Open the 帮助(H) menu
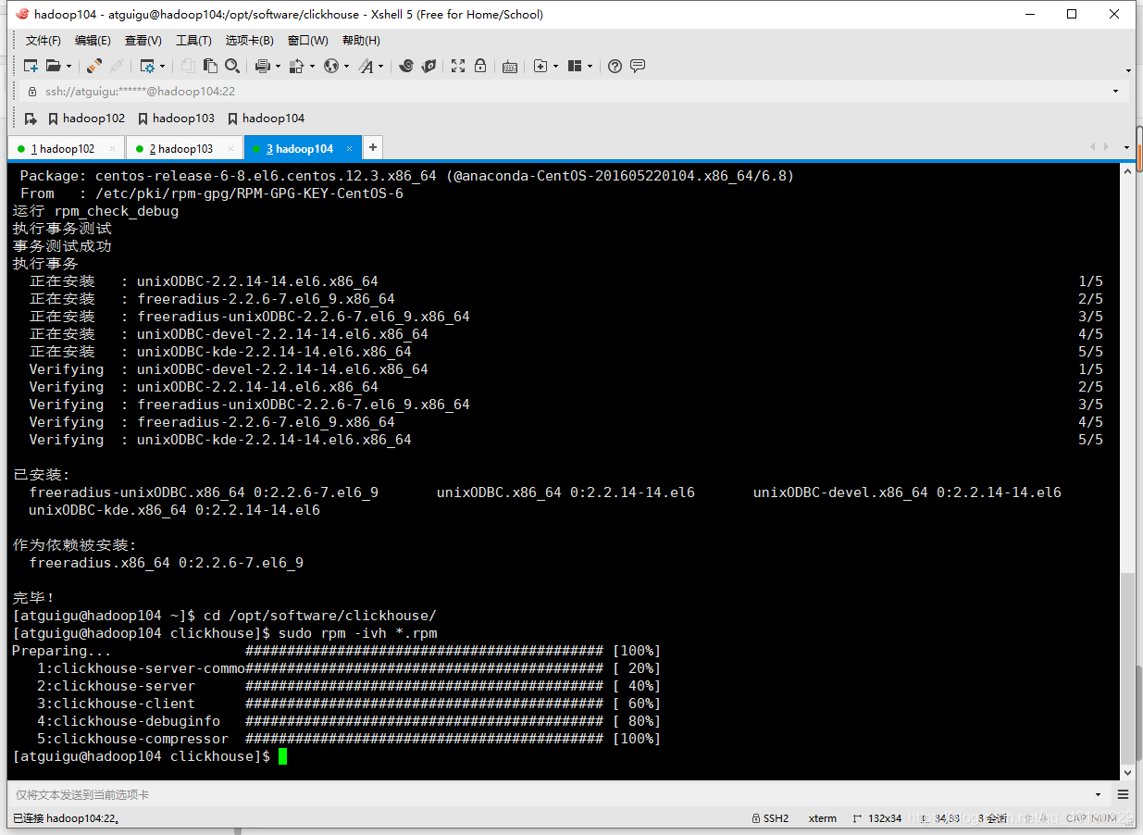Screen dimensions: 1143x835 361,41
